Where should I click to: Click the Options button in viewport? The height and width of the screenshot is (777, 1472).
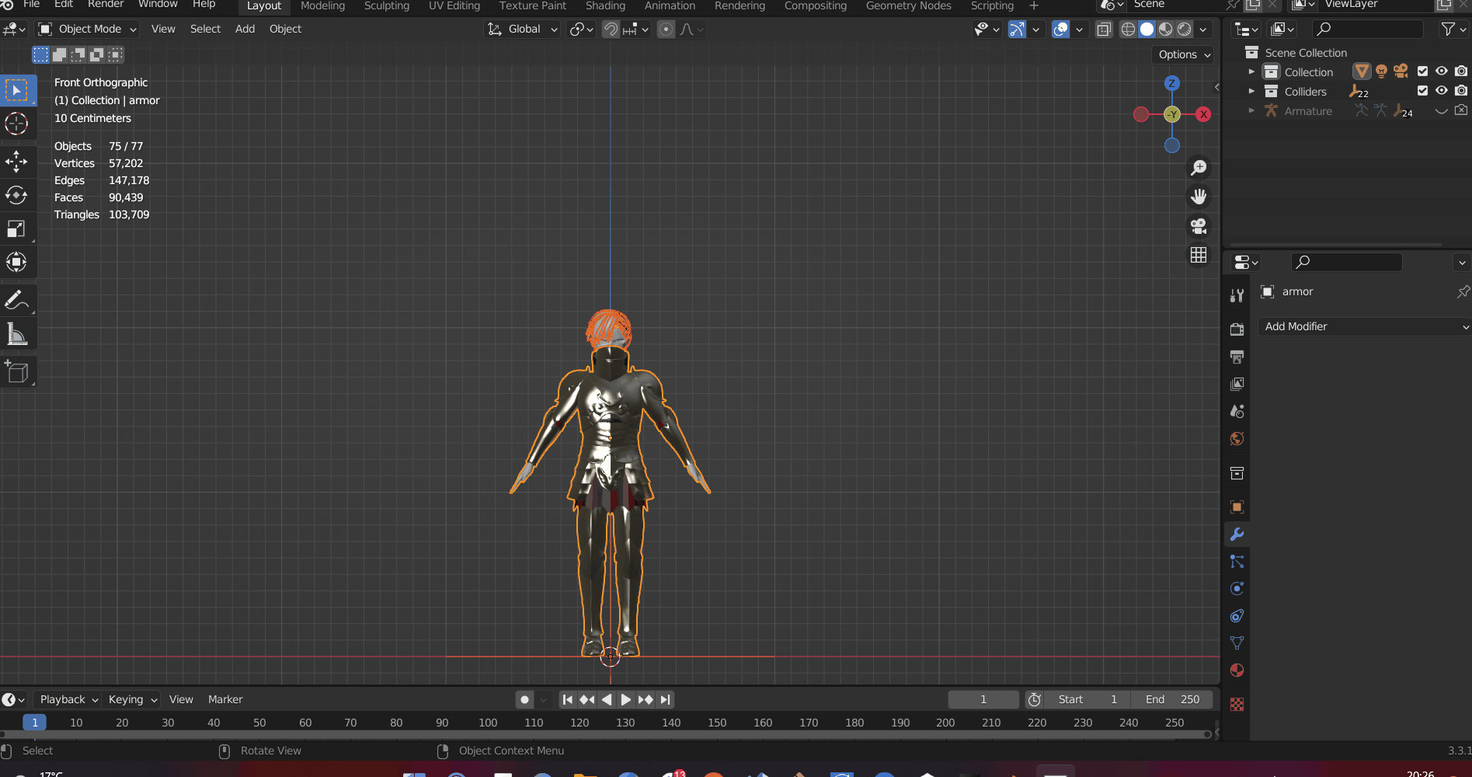(1183, 54)
